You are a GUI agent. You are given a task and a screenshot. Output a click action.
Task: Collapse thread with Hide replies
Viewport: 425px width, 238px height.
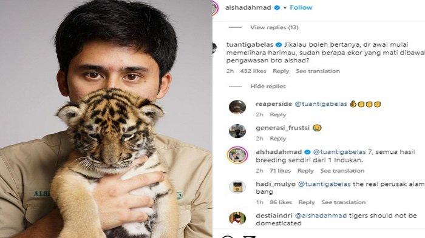[268, 86]
